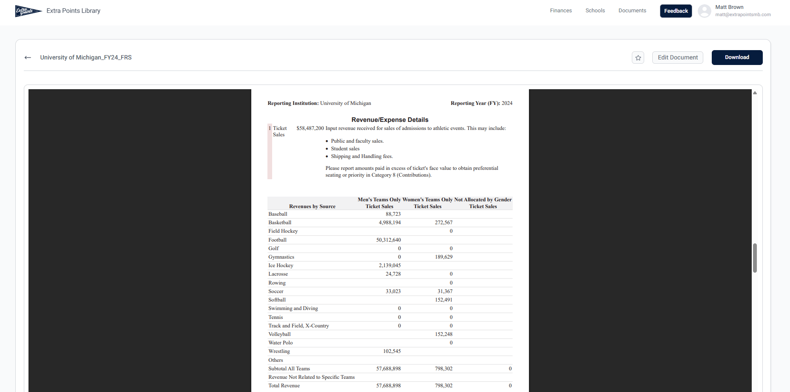Click the document viewer scrollbar thumb
Viewport: 790px width, 392px height.
tap(755, 258)
